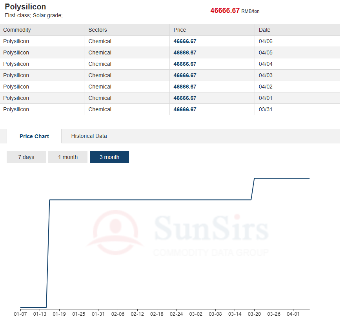The image size is (346, 320).
Task: Click the Polysilicon heading title
Action: click(25, 7)
